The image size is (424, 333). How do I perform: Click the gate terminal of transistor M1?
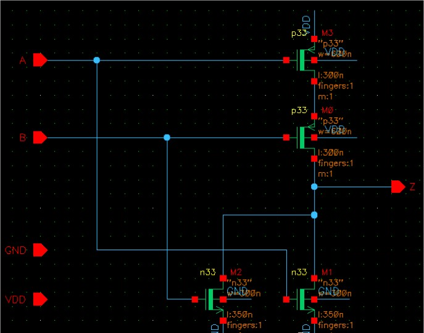coord(286,300)
